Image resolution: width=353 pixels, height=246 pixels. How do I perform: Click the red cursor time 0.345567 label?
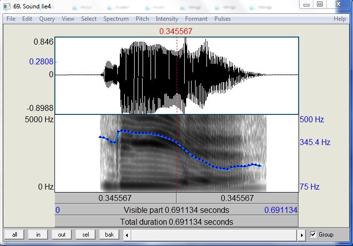pyautogui.click(x=176, y=31)
